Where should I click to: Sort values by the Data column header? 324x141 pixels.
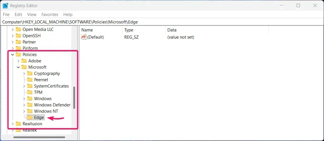click(x=217, y=30)
